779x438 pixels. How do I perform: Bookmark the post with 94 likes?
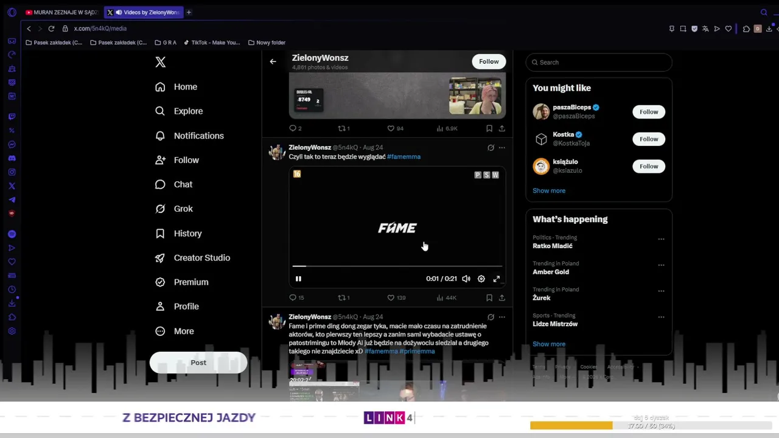coord(489,128)
